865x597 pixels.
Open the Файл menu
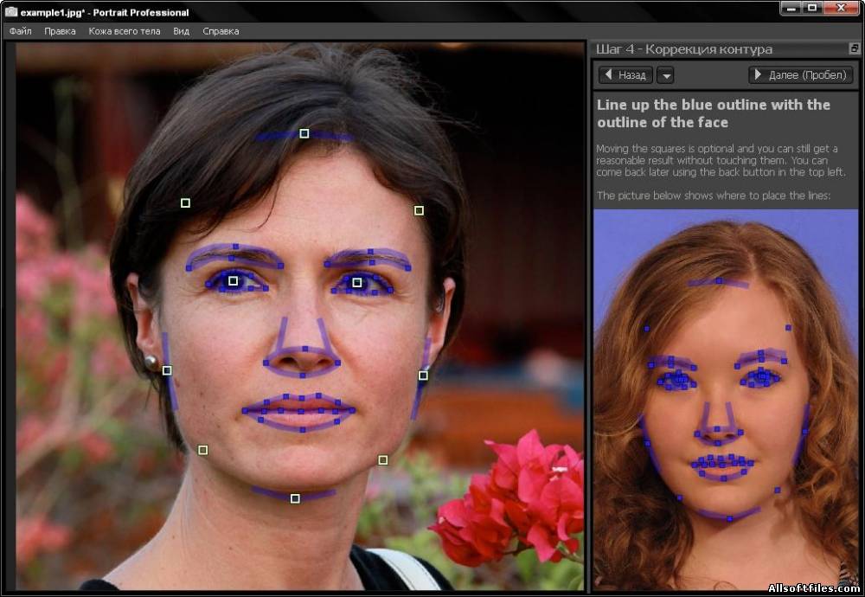(21, 31)
